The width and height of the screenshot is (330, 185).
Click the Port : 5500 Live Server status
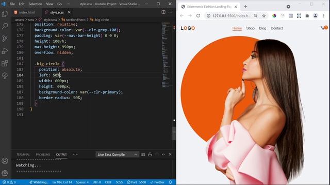coord(136,182)
